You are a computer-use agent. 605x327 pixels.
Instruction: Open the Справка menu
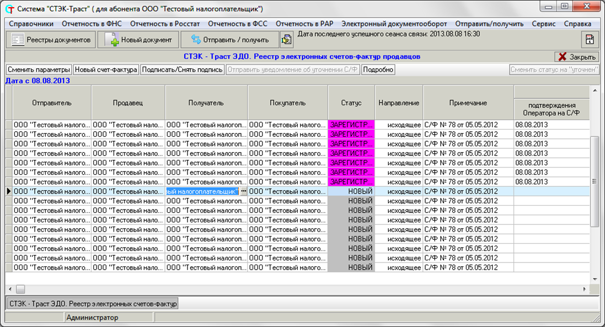click(577, 24)
